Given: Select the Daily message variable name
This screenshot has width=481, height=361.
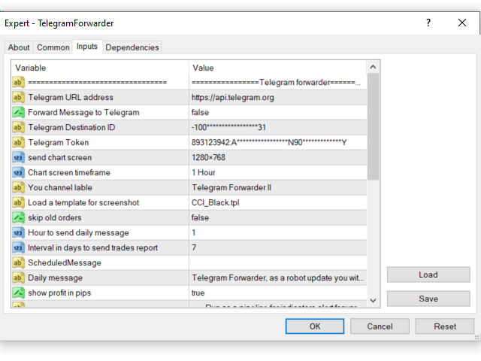Looking at the screenshot, I should click(x=55, y=278).
